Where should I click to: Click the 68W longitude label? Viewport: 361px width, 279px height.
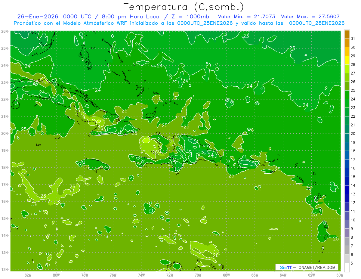pos(226,275)
